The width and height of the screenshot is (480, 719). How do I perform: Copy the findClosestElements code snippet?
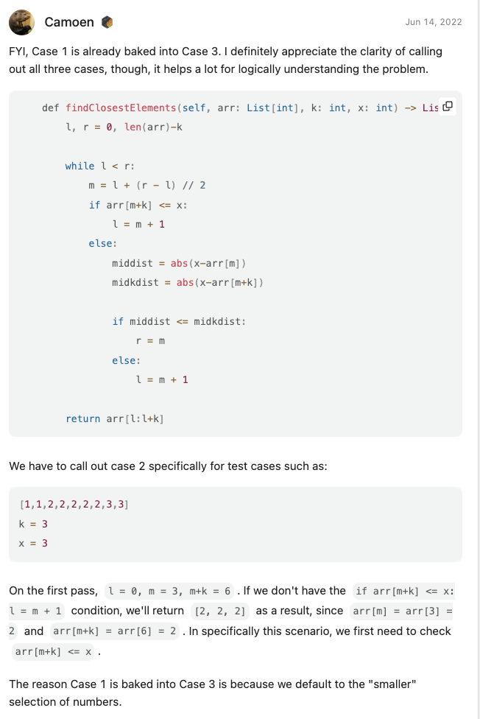tap(448, 106)
